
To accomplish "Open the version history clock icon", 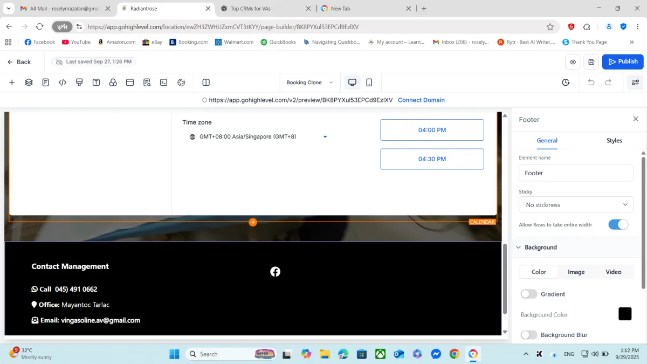I will pos(566,83).
